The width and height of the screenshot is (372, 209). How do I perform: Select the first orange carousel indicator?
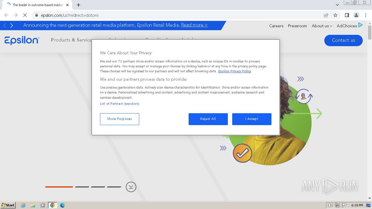(x=59, y=187)
